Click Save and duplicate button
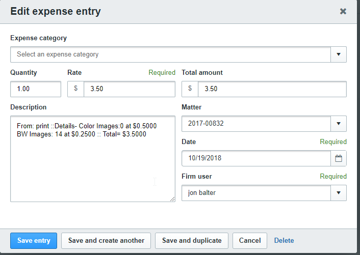The width and height of the screenshot is (360, 255). [x=192, y=241]
